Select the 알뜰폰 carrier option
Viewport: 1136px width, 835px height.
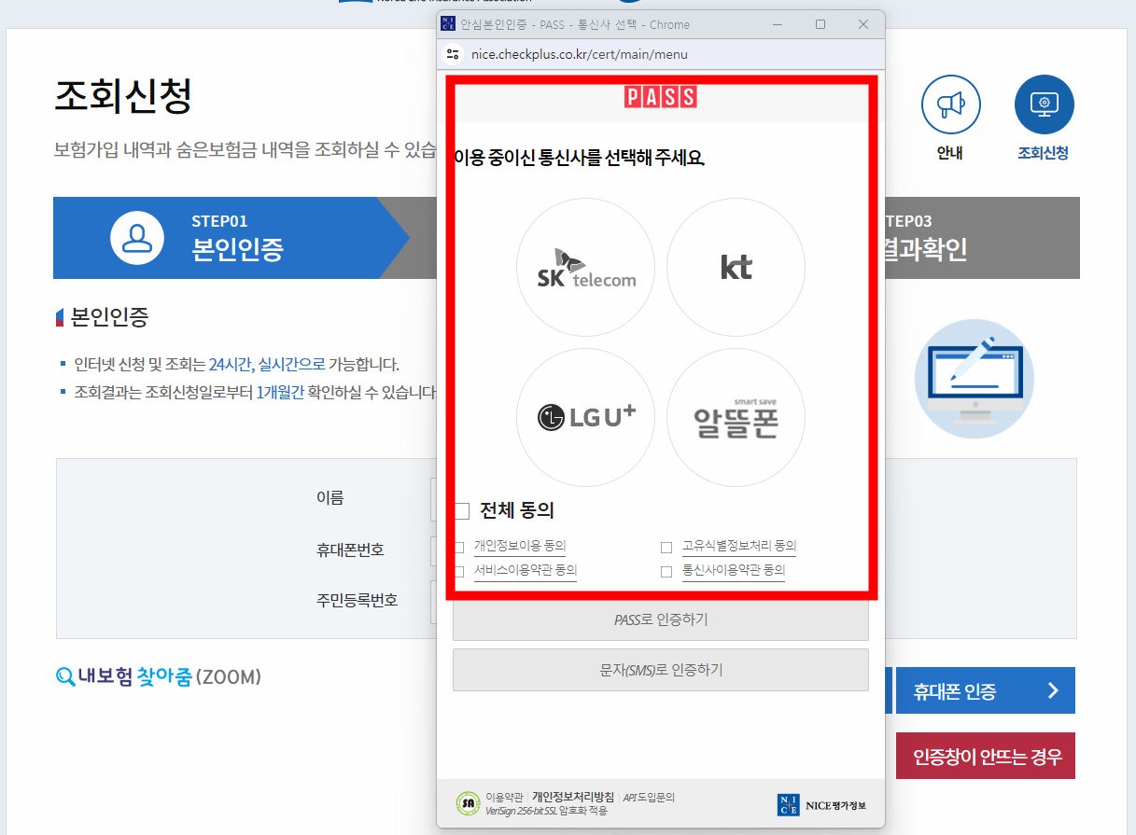pos(736,418)
